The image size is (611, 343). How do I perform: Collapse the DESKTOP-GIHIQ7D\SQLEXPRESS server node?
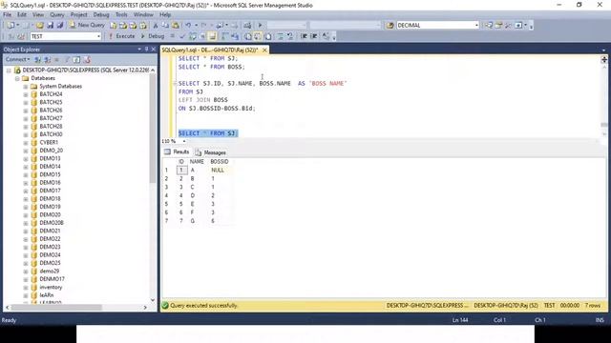click(9, 71)
